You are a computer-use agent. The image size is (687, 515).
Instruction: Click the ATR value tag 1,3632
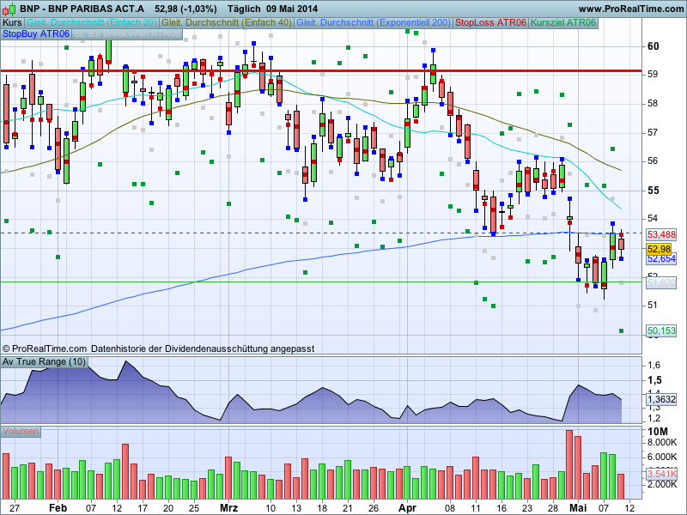click(x=661, y=399)
